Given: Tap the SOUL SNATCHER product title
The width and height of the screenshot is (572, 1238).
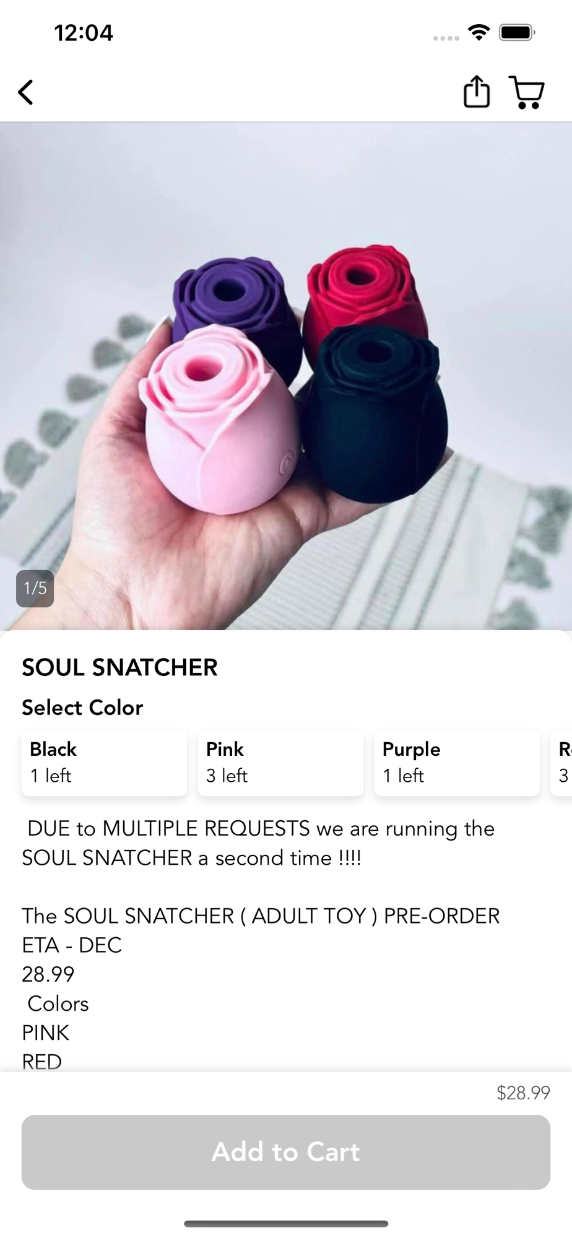Looking at the screenshot, I should (x=119, y=667).
